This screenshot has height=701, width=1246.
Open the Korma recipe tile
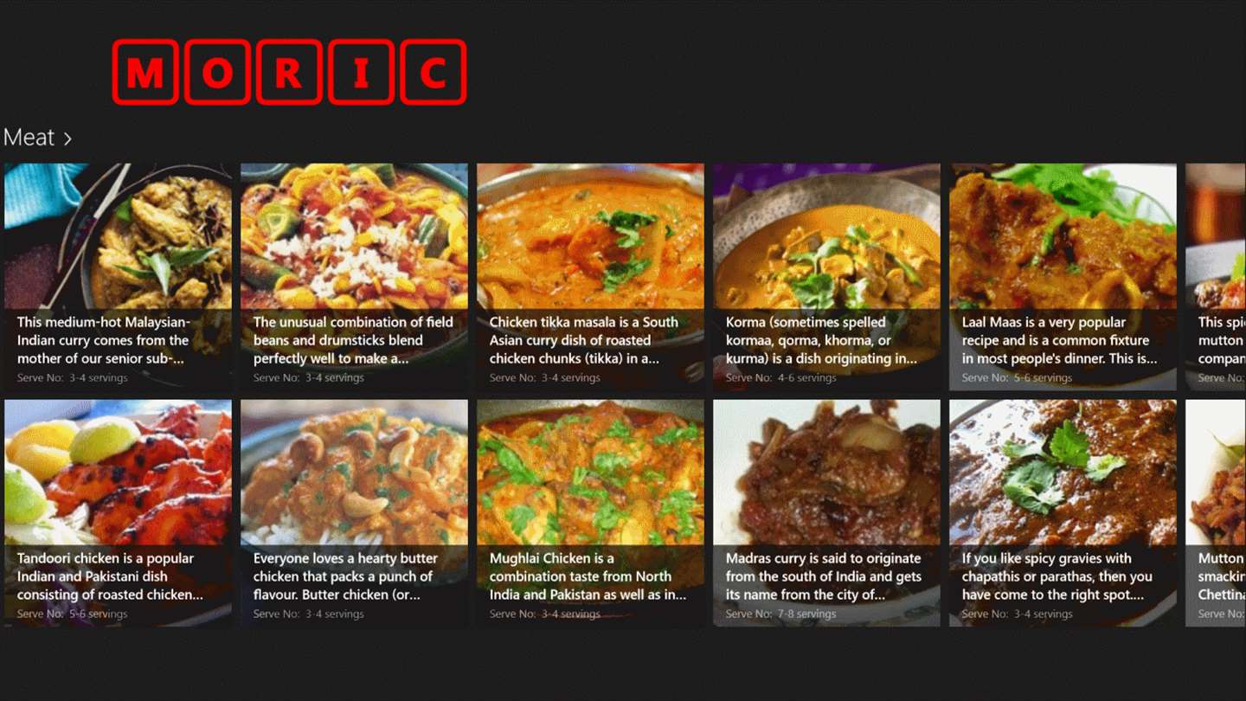(x=826, y=277)
